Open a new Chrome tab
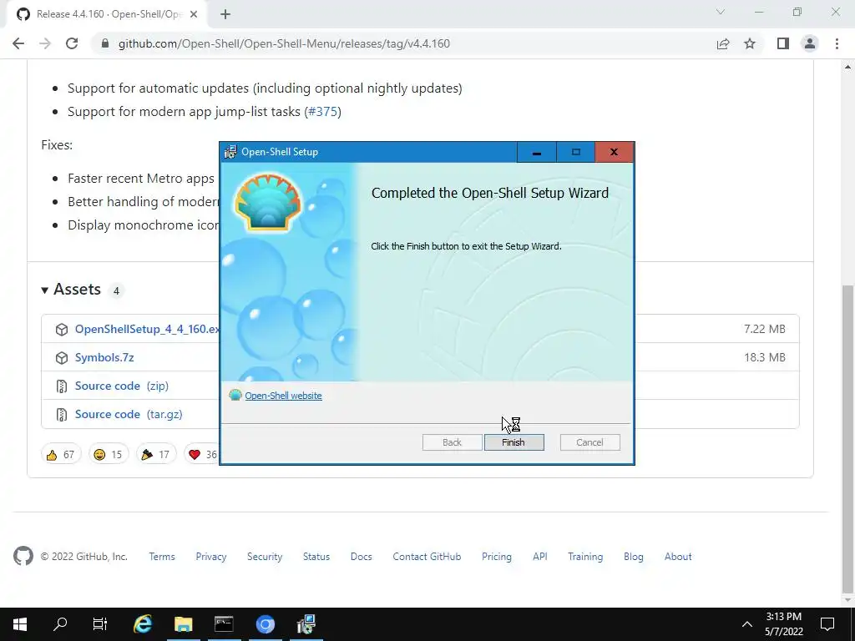The image size is (855, 641). [x=225, y=14]
